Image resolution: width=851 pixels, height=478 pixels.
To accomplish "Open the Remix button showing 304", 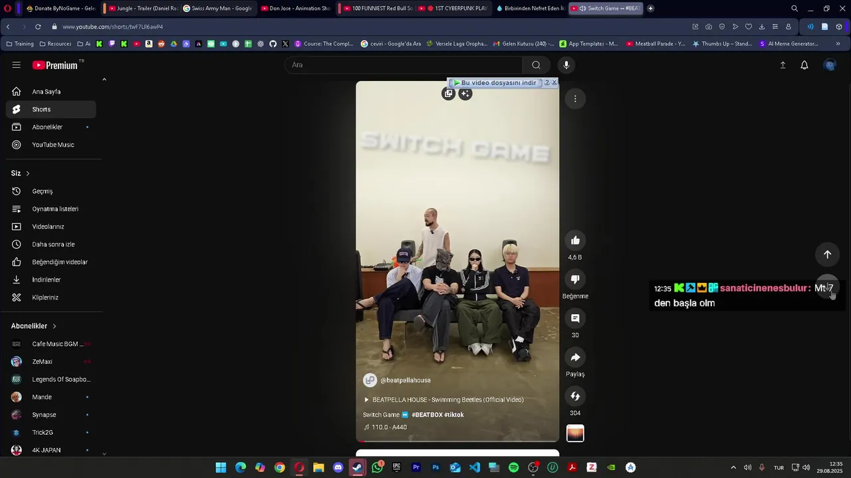I will coord(575,396).
